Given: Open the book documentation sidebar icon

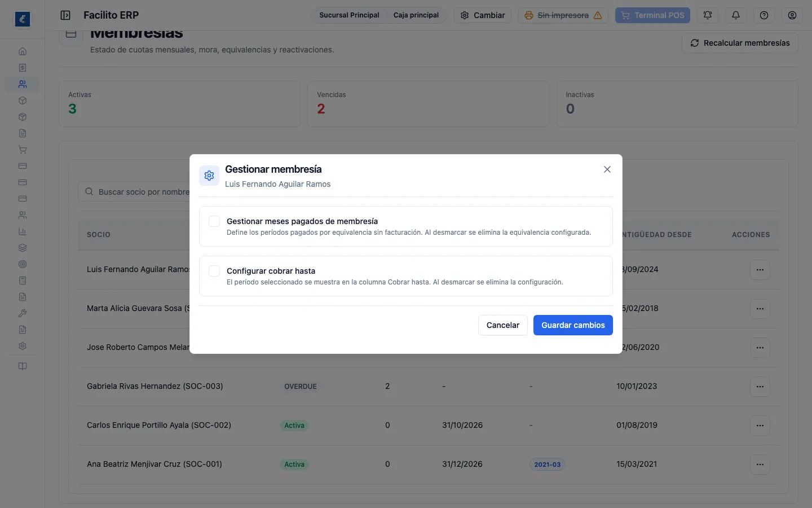Looking at the screenshot, I should tap(23, 366).
